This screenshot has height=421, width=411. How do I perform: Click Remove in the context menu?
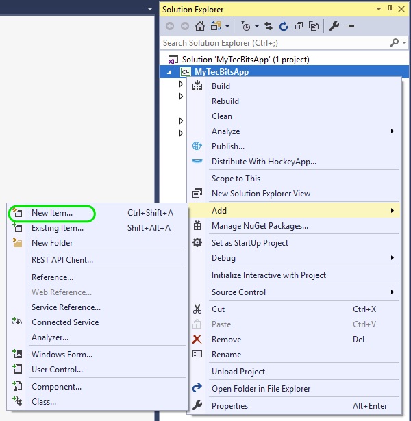click(x=294, y=340)
